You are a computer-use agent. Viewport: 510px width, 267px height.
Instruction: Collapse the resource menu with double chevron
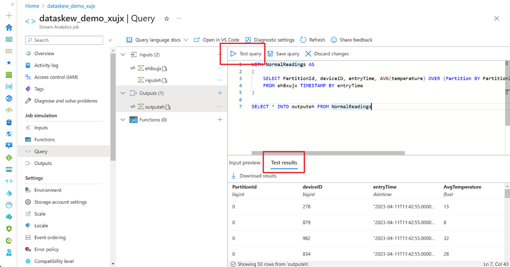[110, 40]
